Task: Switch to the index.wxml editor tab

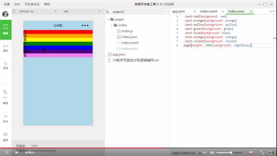Action: coord(208,11)
